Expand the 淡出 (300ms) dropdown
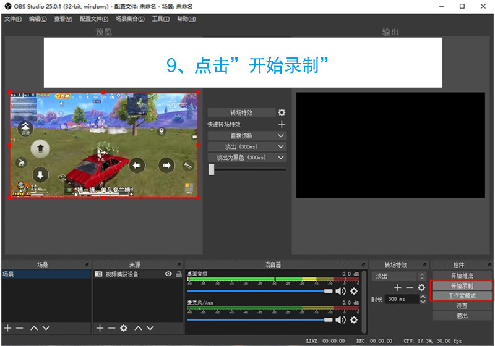Viewport: 495px width, 346px height. [247, 146]
